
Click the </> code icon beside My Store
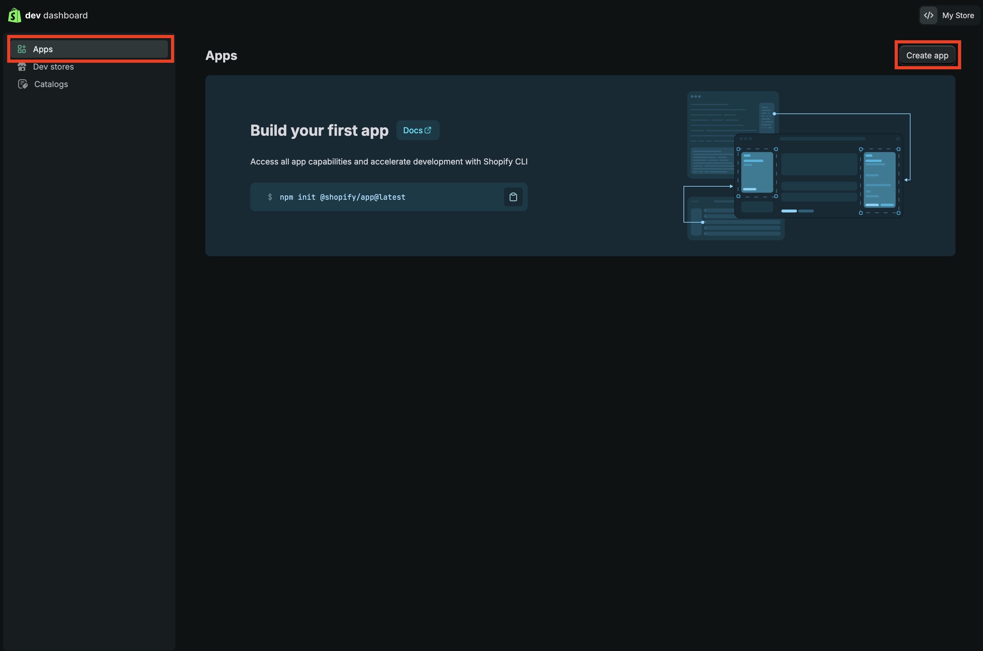tap(929, 15)
